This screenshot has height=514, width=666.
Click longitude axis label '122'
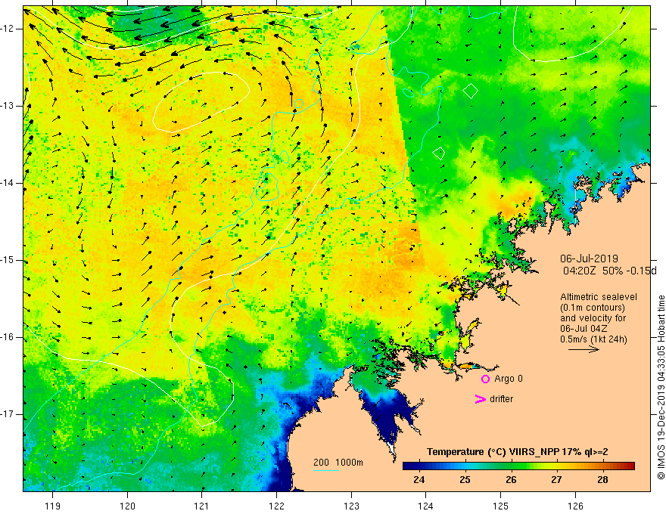276,506
